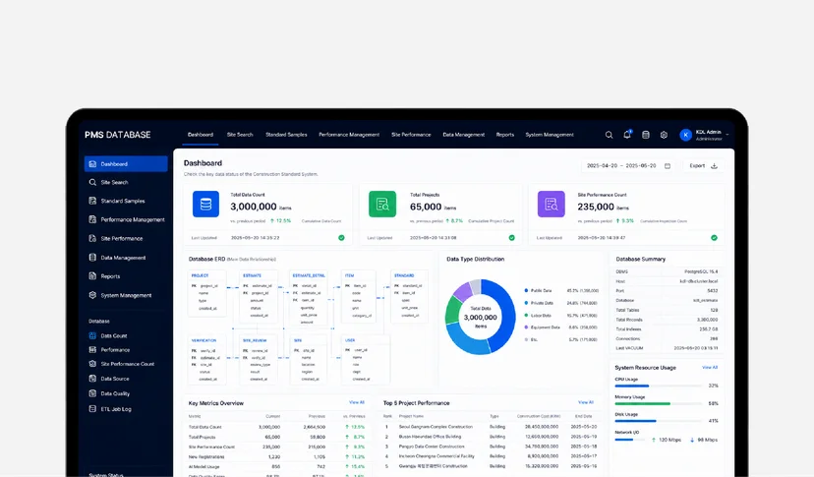814x477 pixels.
Task: Open the System Management top tab
Action: click(x=550, y=135)
